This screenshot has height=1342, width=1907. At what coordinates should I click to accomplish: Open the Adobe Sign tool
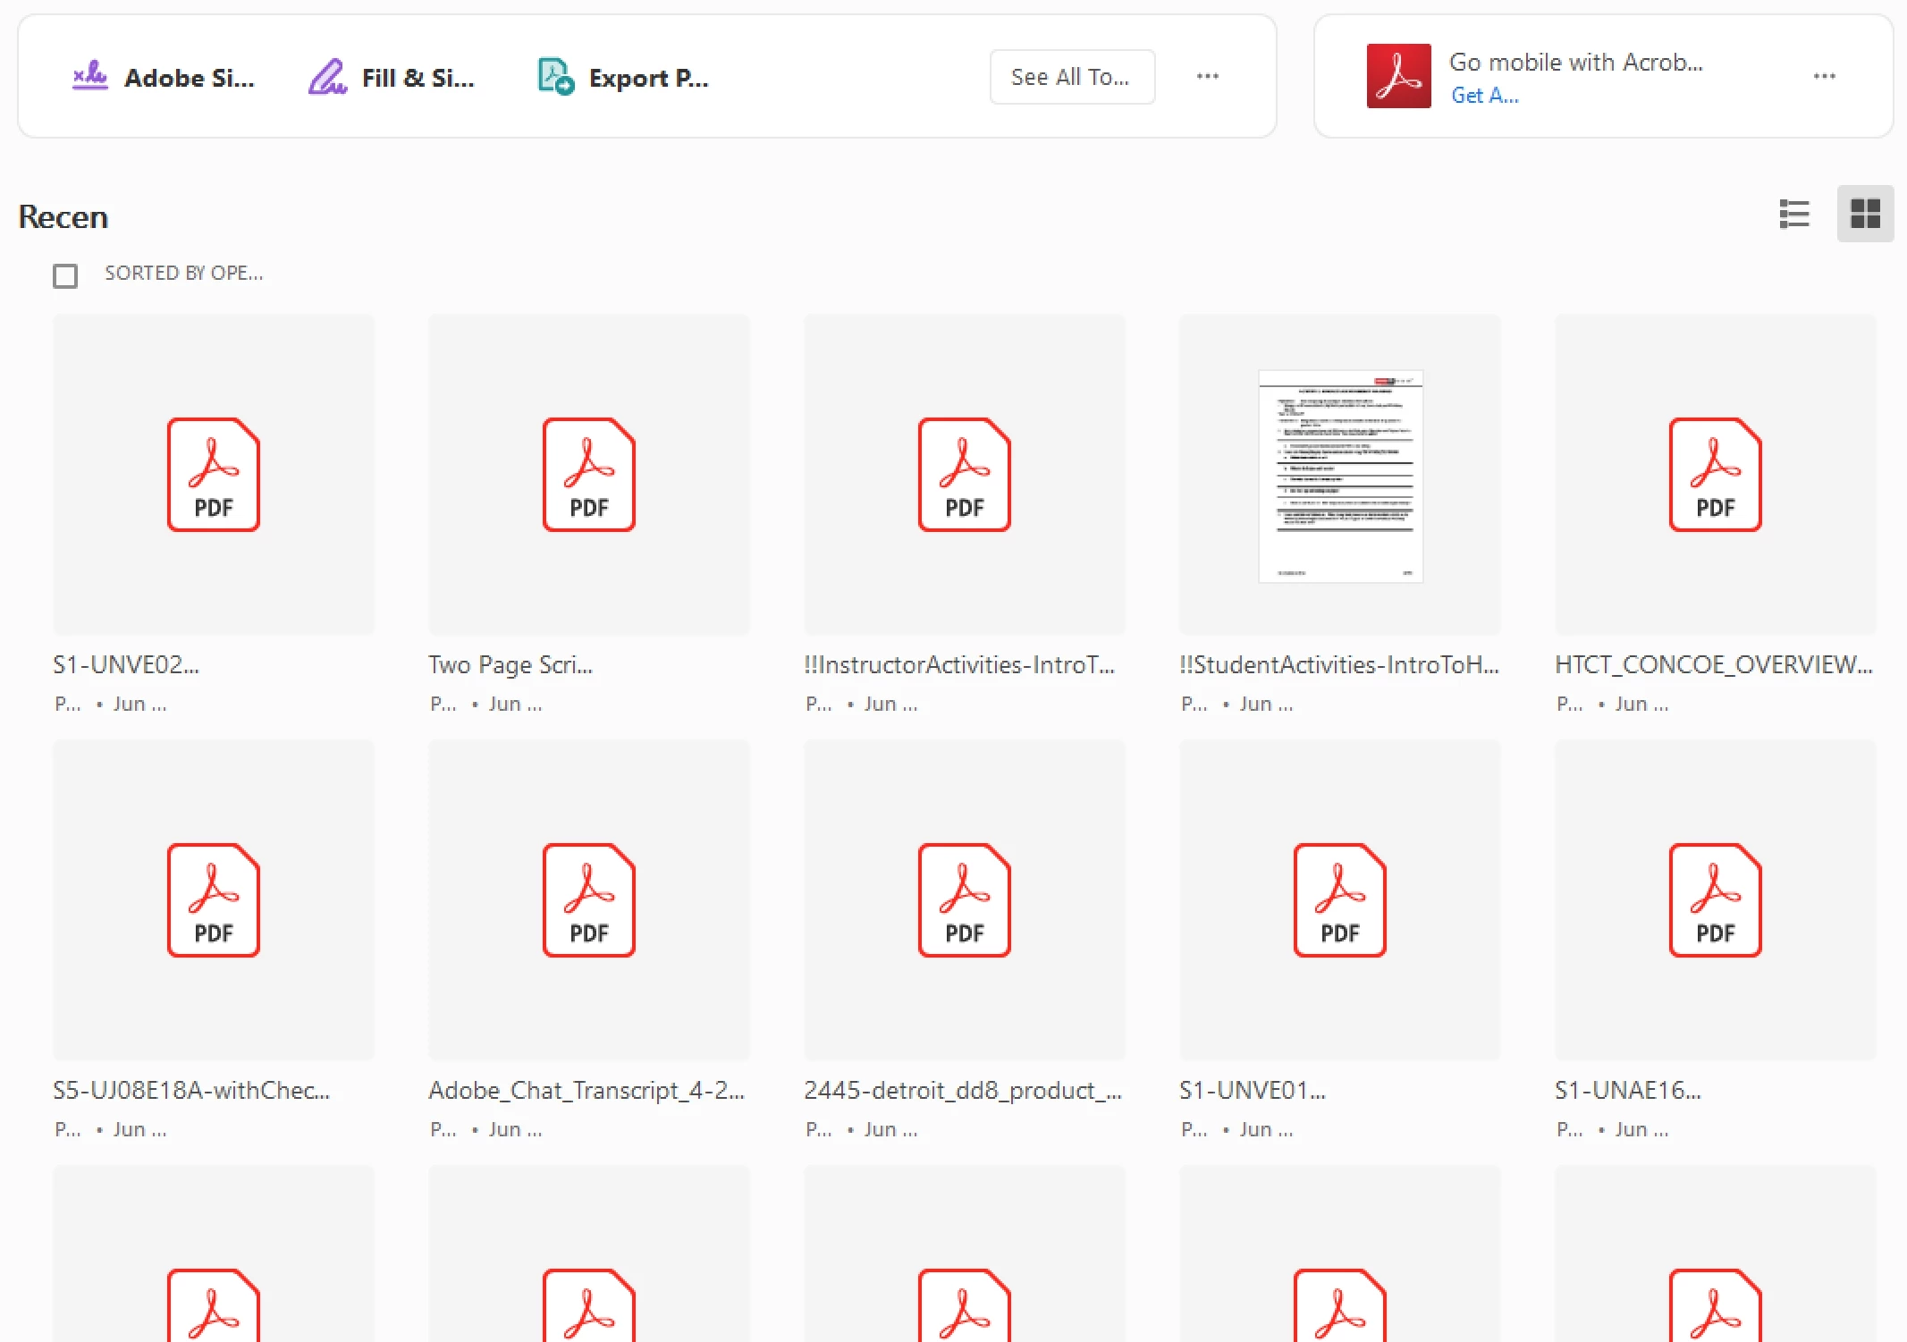tap(164, 78)
